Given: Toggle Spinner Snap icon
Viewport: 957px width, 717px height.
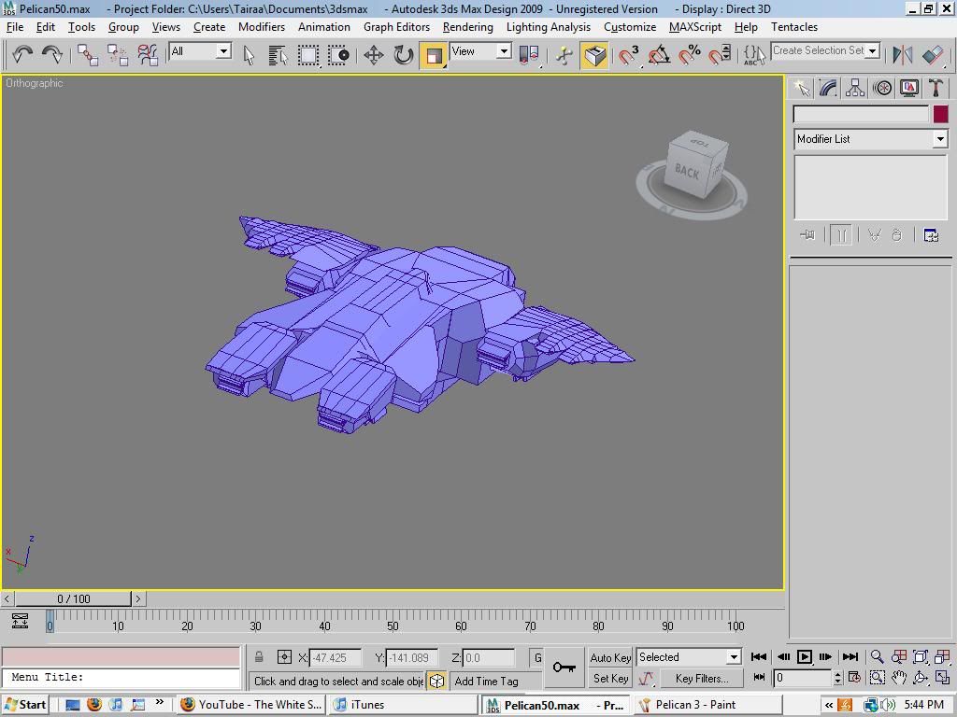Looking at the screenshot, I should (721, 55).
